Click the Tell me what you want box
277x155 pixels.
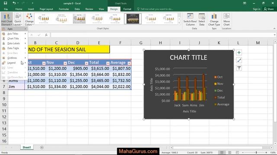155,9
